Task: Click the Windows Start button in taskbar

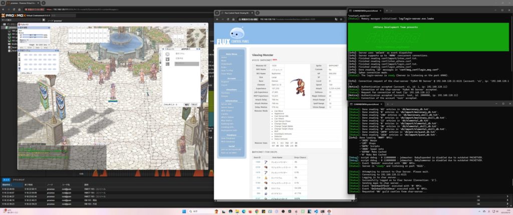Action: pyautogui.click(x=183, y=211)
